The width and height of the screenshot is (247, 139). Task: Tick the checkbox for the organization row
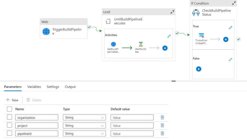(10, 117)
